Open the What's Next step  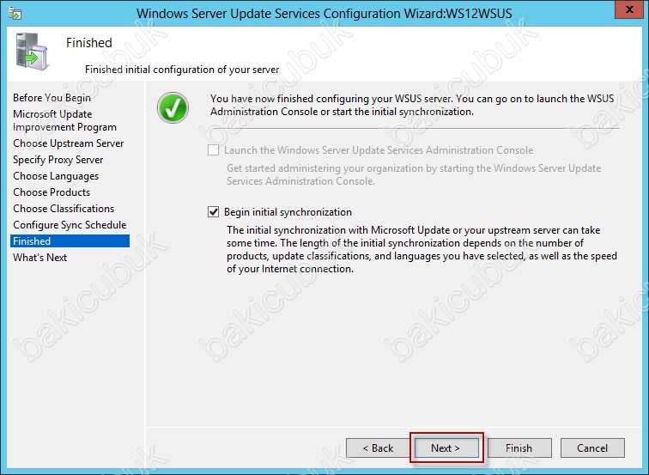click(x=39, y=257)
